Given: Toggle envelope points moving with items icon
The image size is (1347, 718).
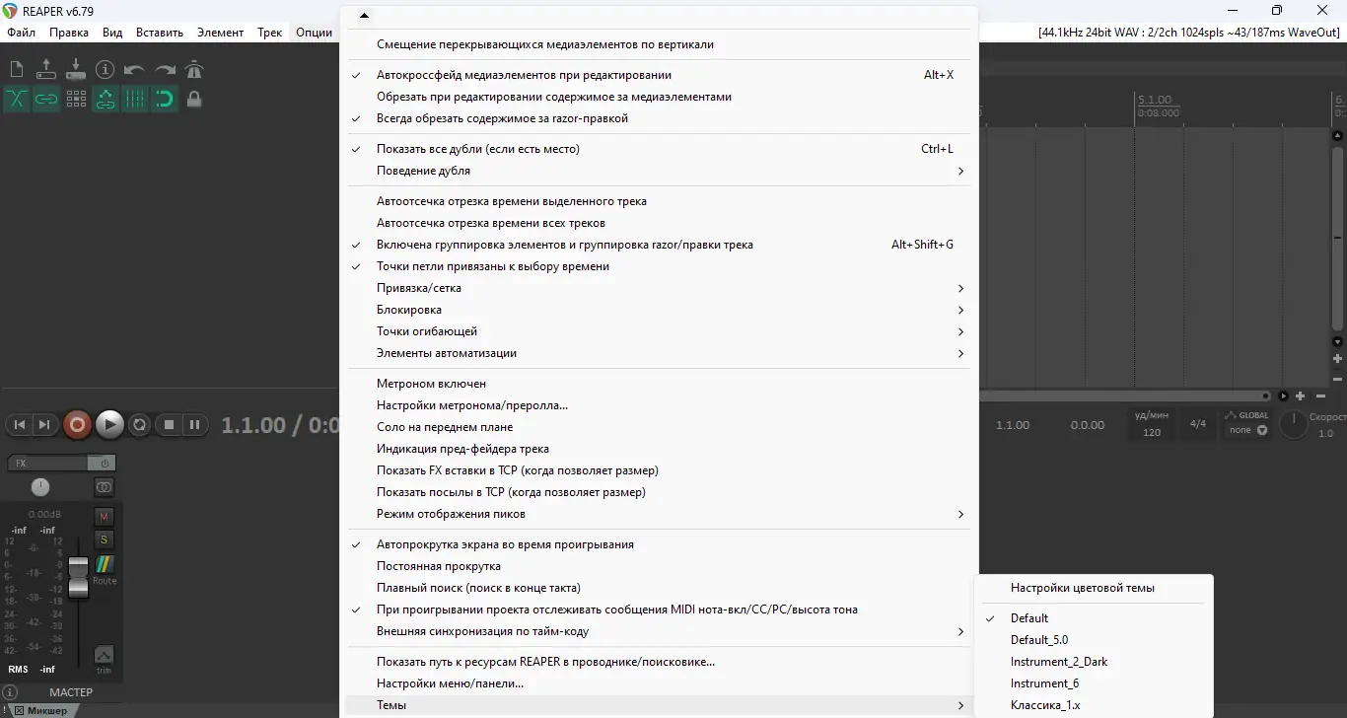Looking at the screenshot, I should [106, 99].
